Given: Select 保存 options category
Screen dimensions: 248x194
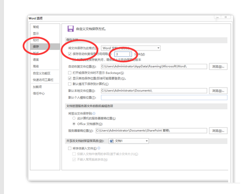Looking at the screenshot, I should [x=45, y=47].
